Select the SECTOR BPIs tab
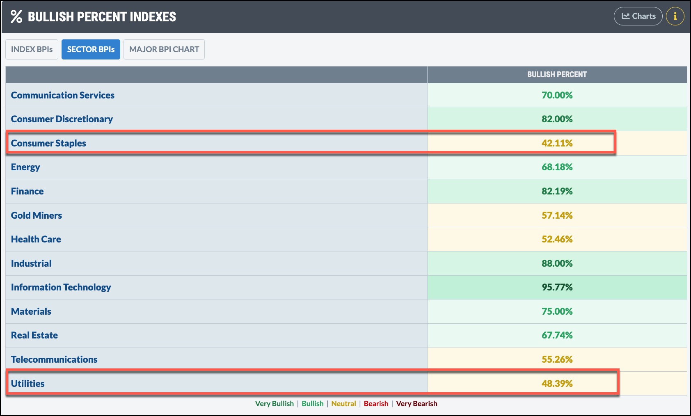Viewport: 691px width, 416px height. pyautogui.click(x=91, y=49)
